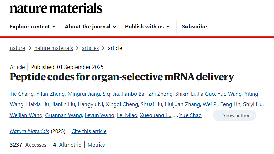
Task: Click Cite this article link
Action: [89, 131]
